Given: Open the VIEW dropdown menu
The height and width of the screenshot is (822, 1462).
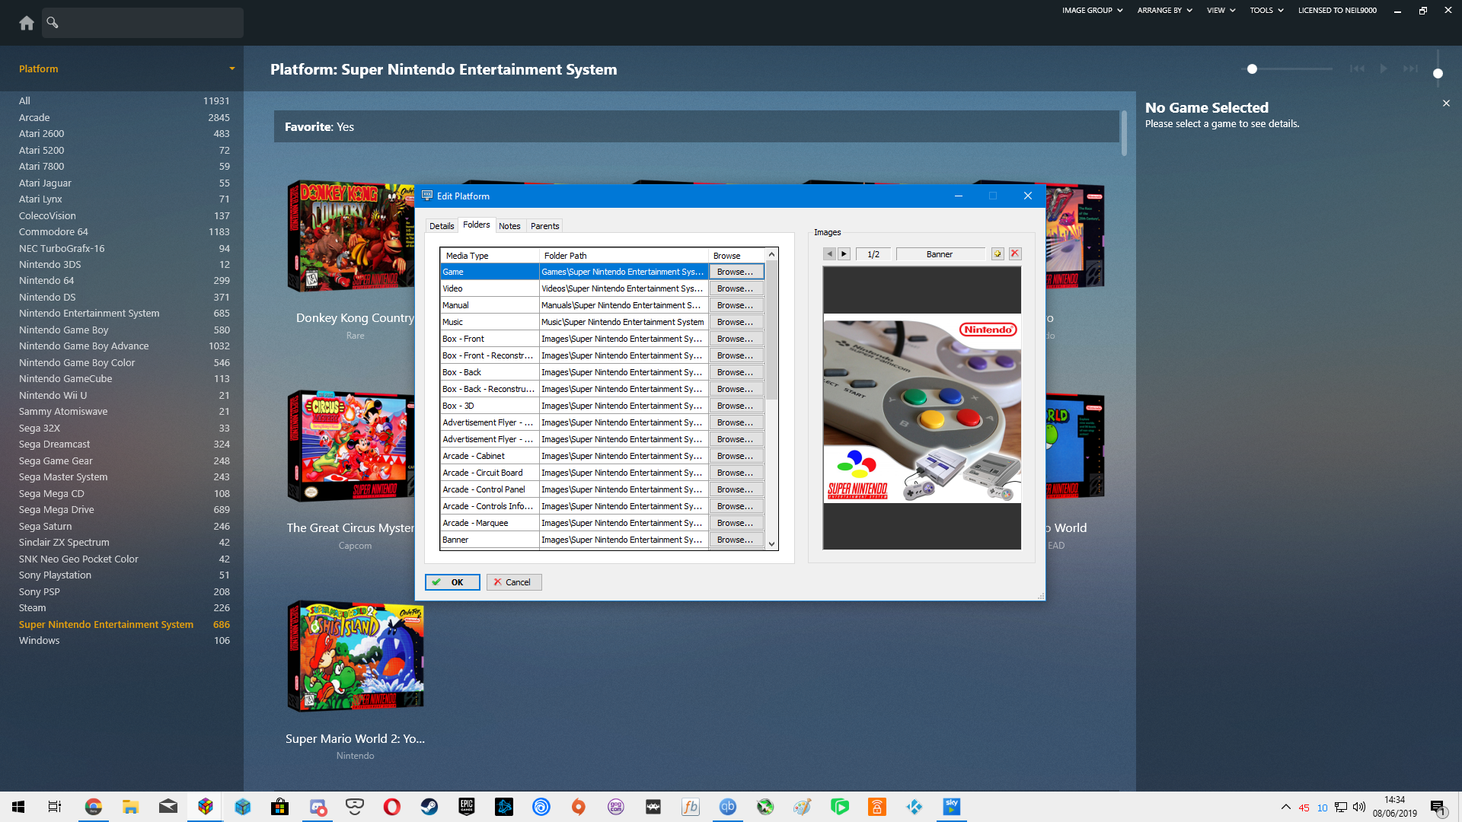Looking at the screenshot, I should [x=1221, y=11].
